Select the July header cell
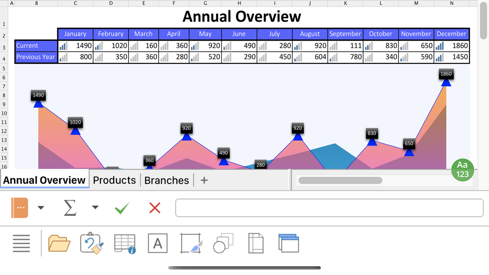 (274, 33)
